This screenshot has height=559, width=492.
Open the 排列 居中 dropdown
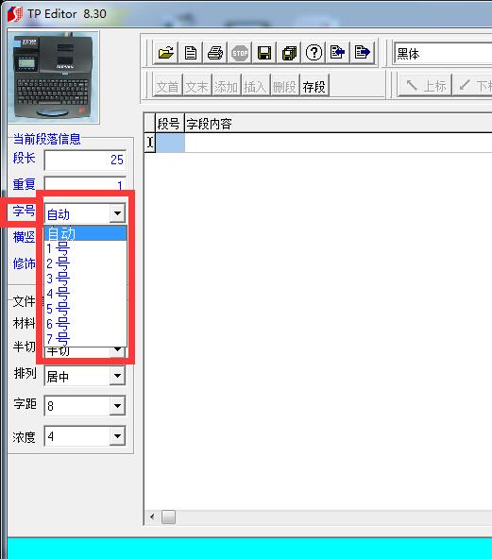tap(117, 376)
